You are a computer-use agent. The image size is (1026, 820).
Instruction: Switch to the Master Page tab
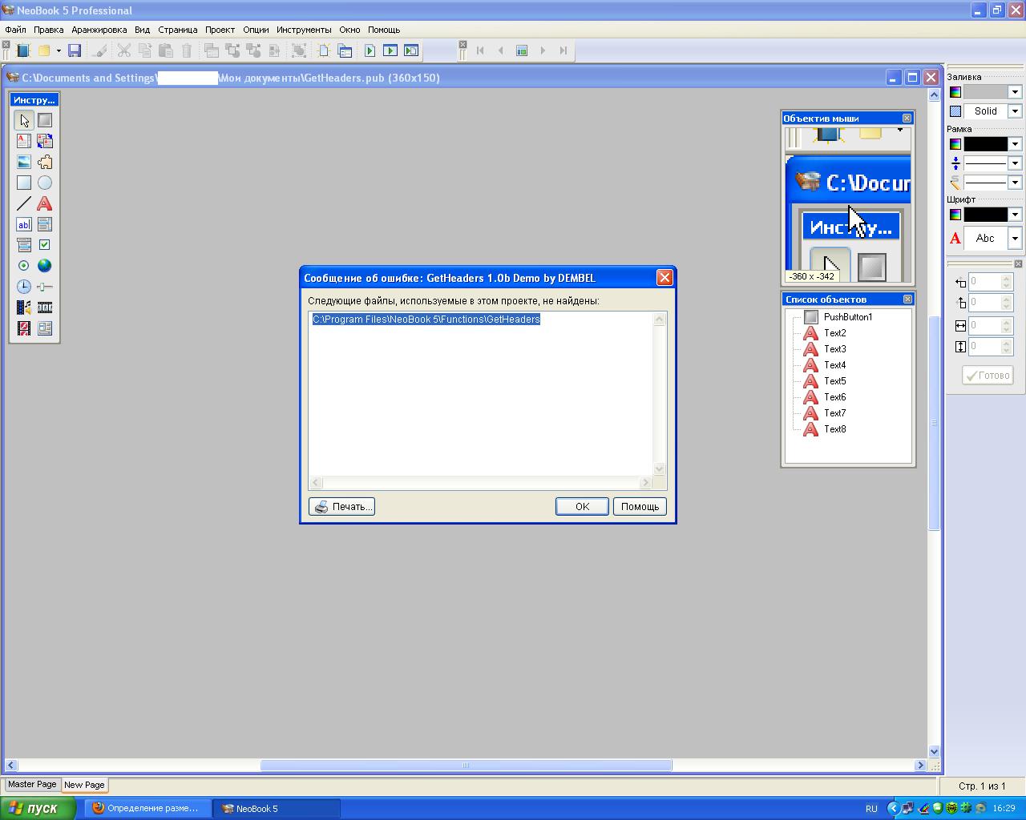[x=32, y=785]
